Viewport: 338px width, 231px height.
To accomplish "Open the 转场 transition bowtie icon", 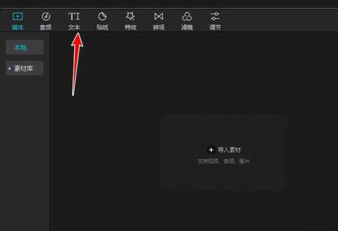I will coord(159,16).
